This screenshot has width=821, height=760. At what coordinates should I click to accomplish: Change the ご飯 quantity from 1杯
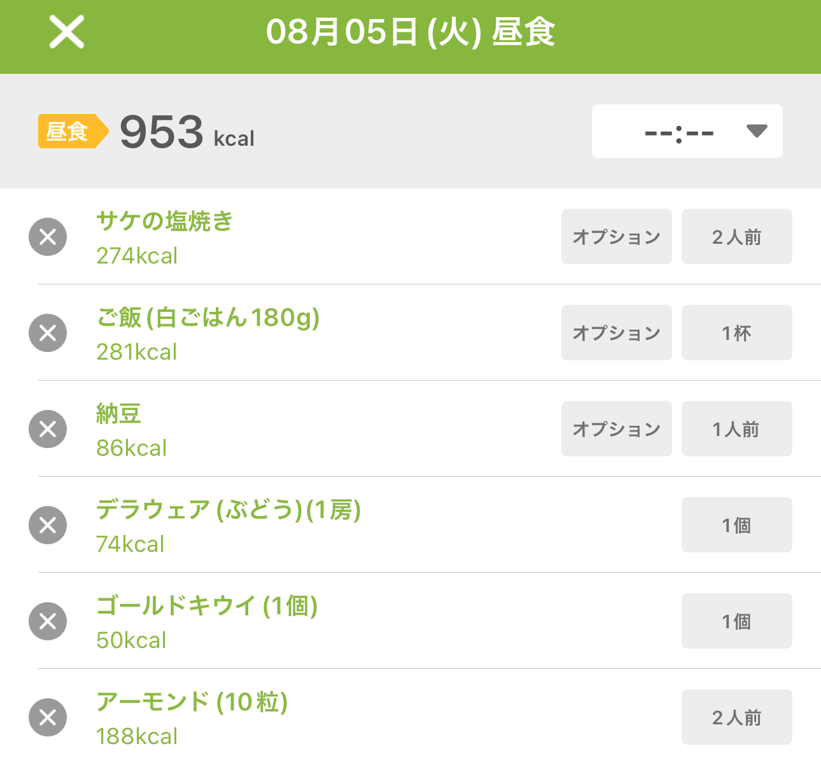click(737, 332)
